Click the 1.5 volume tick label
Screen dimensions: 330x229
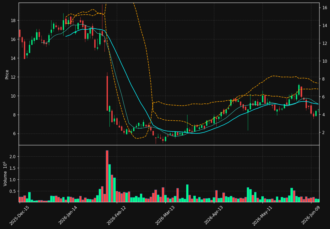pos(13,168)
